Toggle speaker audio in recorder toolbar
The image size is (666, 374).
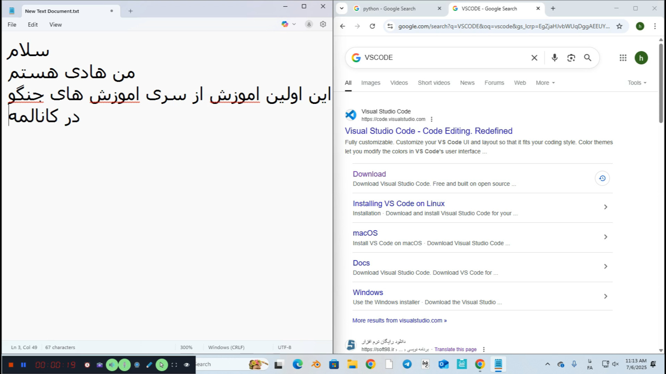click(x=112, y=365)
